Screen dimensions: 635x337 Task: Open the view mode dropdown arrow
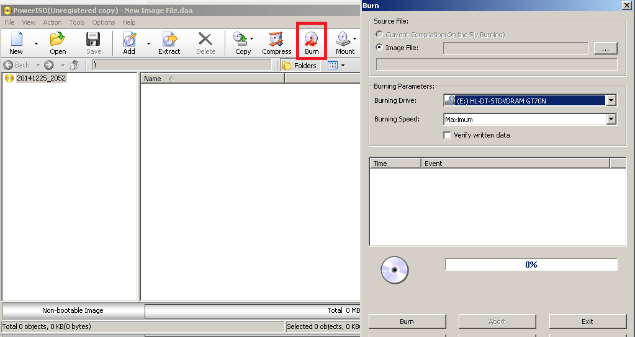point(343,66)
